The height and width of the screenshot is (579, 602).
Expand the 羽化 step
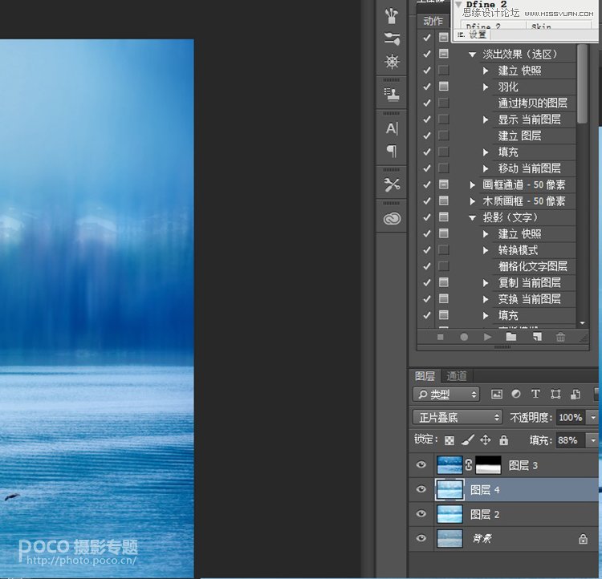tap(486, 87)
